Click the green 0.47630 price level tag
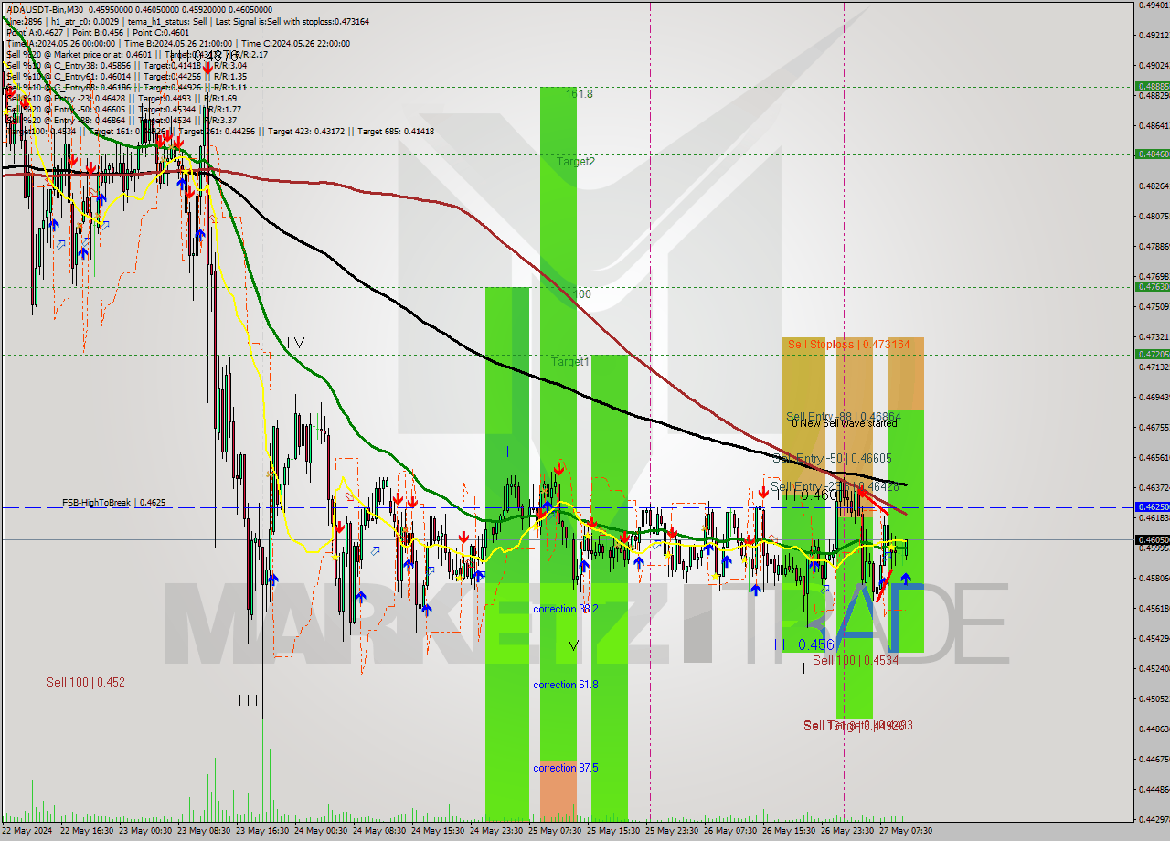The height and width of the screenshot is (841, 1170). 1151,286
